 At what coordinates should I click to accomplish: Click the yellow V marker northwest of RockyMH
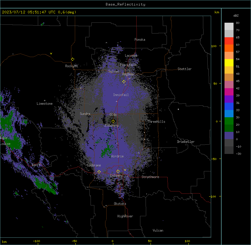coord(51,54)
